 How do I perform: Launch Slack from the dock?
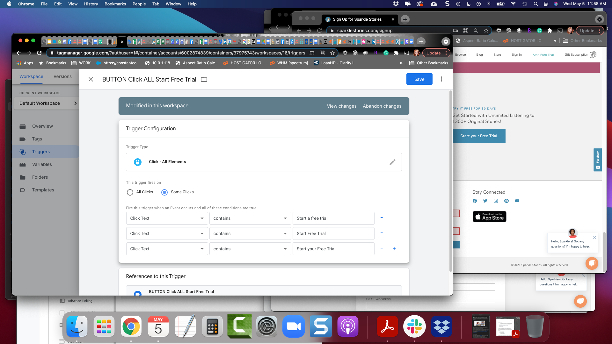click(x=414, y=326)
